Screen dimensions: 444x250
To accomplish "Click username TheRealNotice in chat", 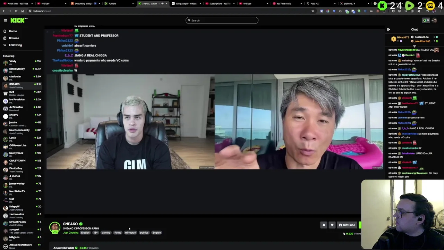I will (410, 134).
